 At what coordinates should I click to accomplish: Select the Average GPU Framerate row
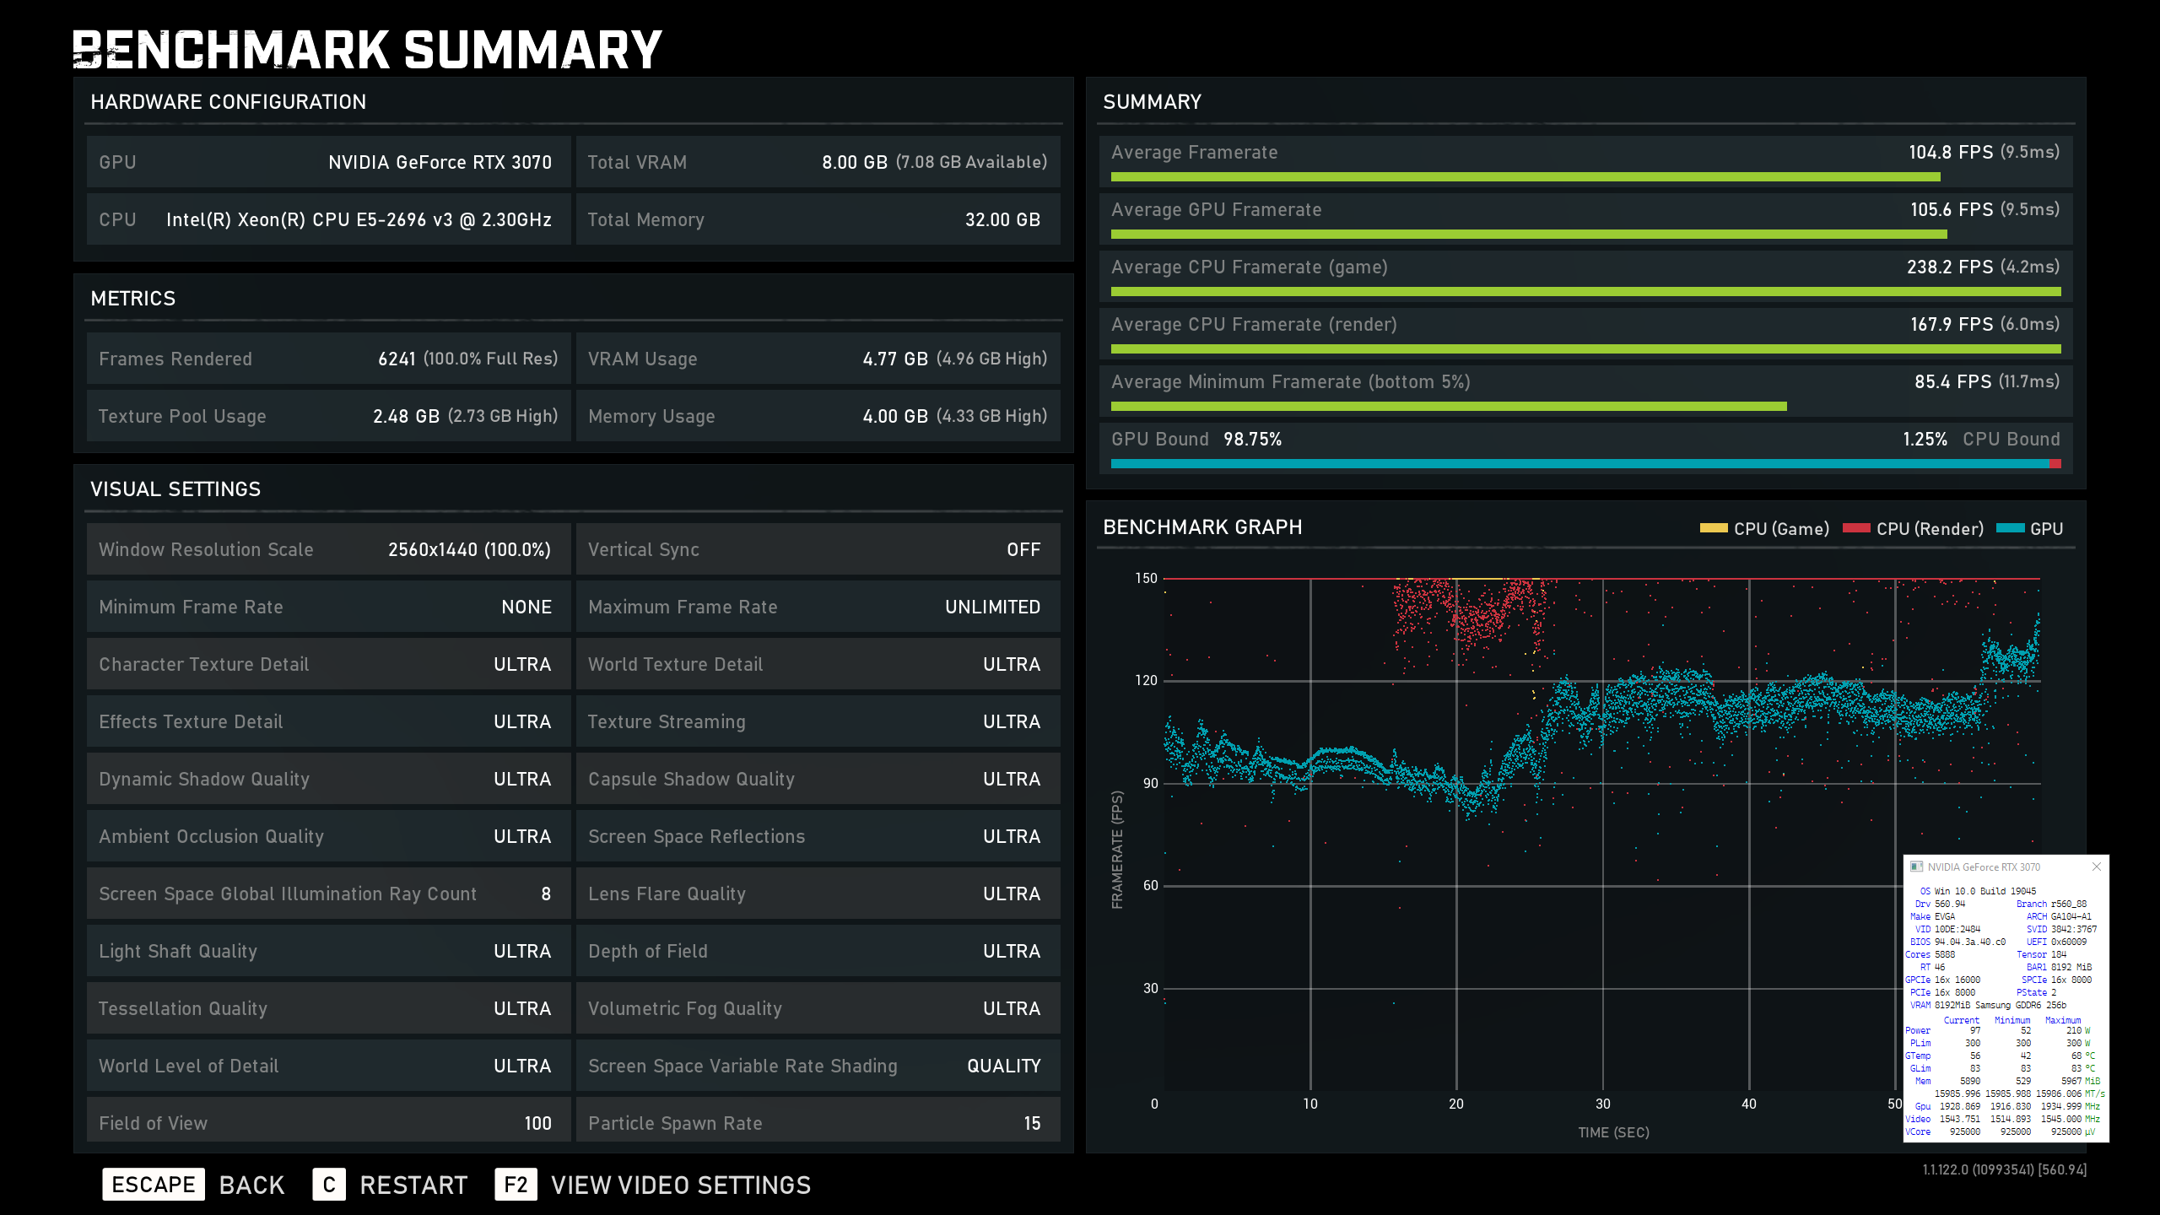click(x=1586, y=219)
